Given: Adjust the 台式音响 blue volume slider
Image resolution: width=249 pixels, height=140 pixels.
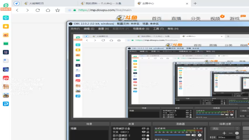Looking at the screenshot, I should click(x=172, y=135).
